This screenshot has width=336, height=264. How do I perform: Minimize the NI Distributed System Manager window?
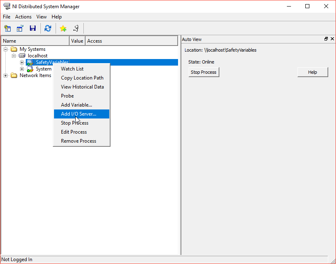[289, 6]
